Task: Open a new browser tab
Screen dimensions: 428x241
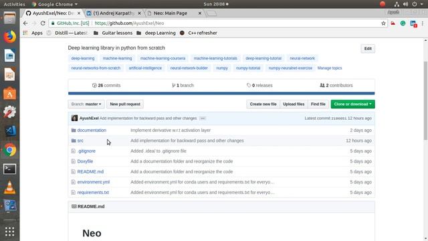Action: [211, 13]
